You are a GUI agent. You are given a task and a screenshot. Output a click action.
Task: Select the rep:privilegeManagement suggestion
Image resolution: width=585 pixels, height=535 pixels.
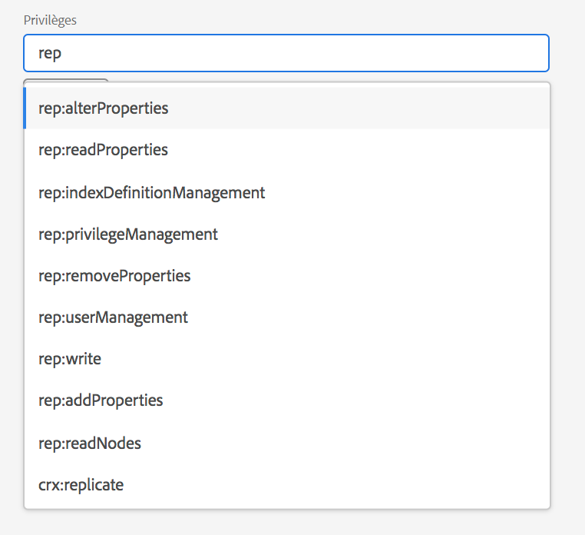(x=128, y=234)
